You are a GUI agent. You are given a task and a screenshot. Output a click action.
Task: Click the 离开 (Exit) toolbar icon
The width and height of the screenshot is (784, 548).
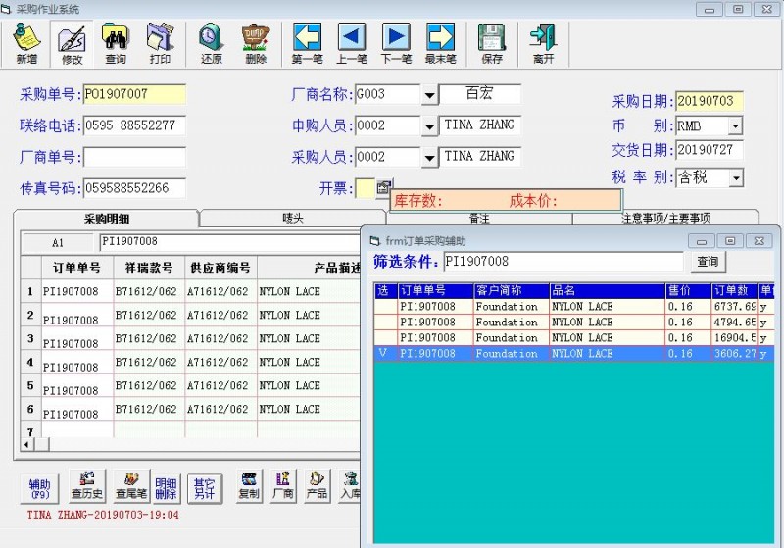(543, 44)
